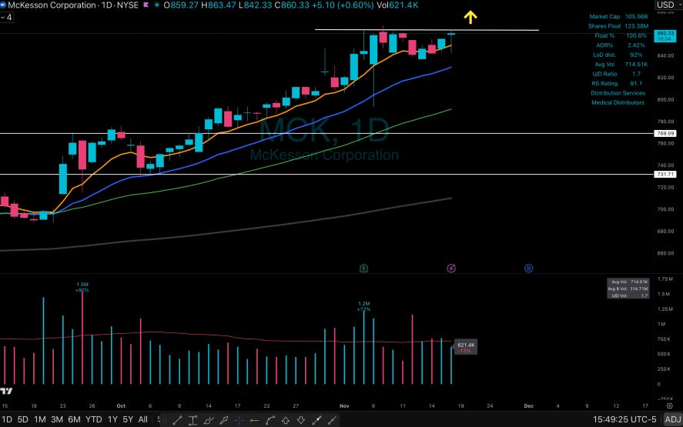Click the Medical Distributors industry label
This screenshot has width=683, height=427.
point(618,103)
